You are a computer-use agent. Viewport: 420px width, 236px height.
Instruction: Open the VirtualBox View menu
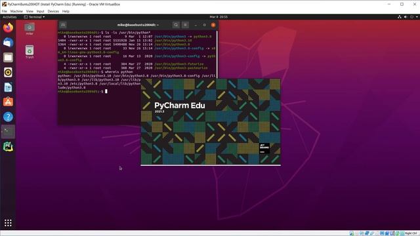point(30,11)
